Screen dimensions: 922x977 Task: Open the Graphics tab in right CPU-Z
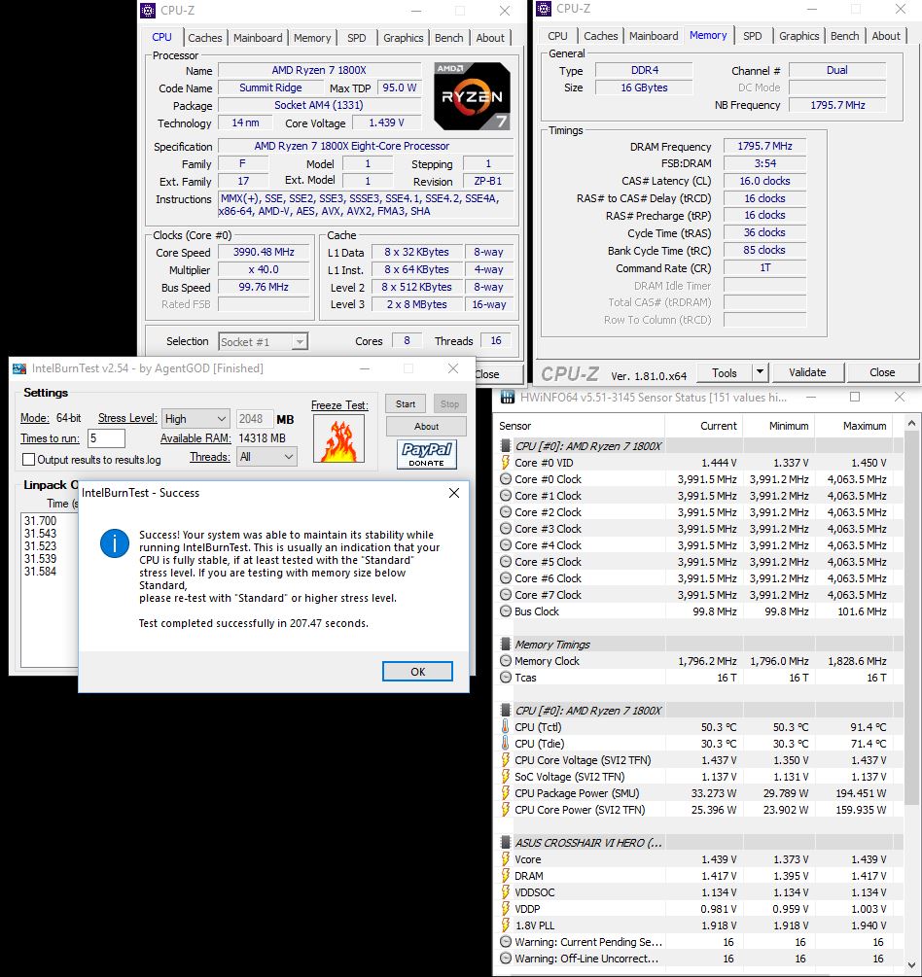[798, 36]
